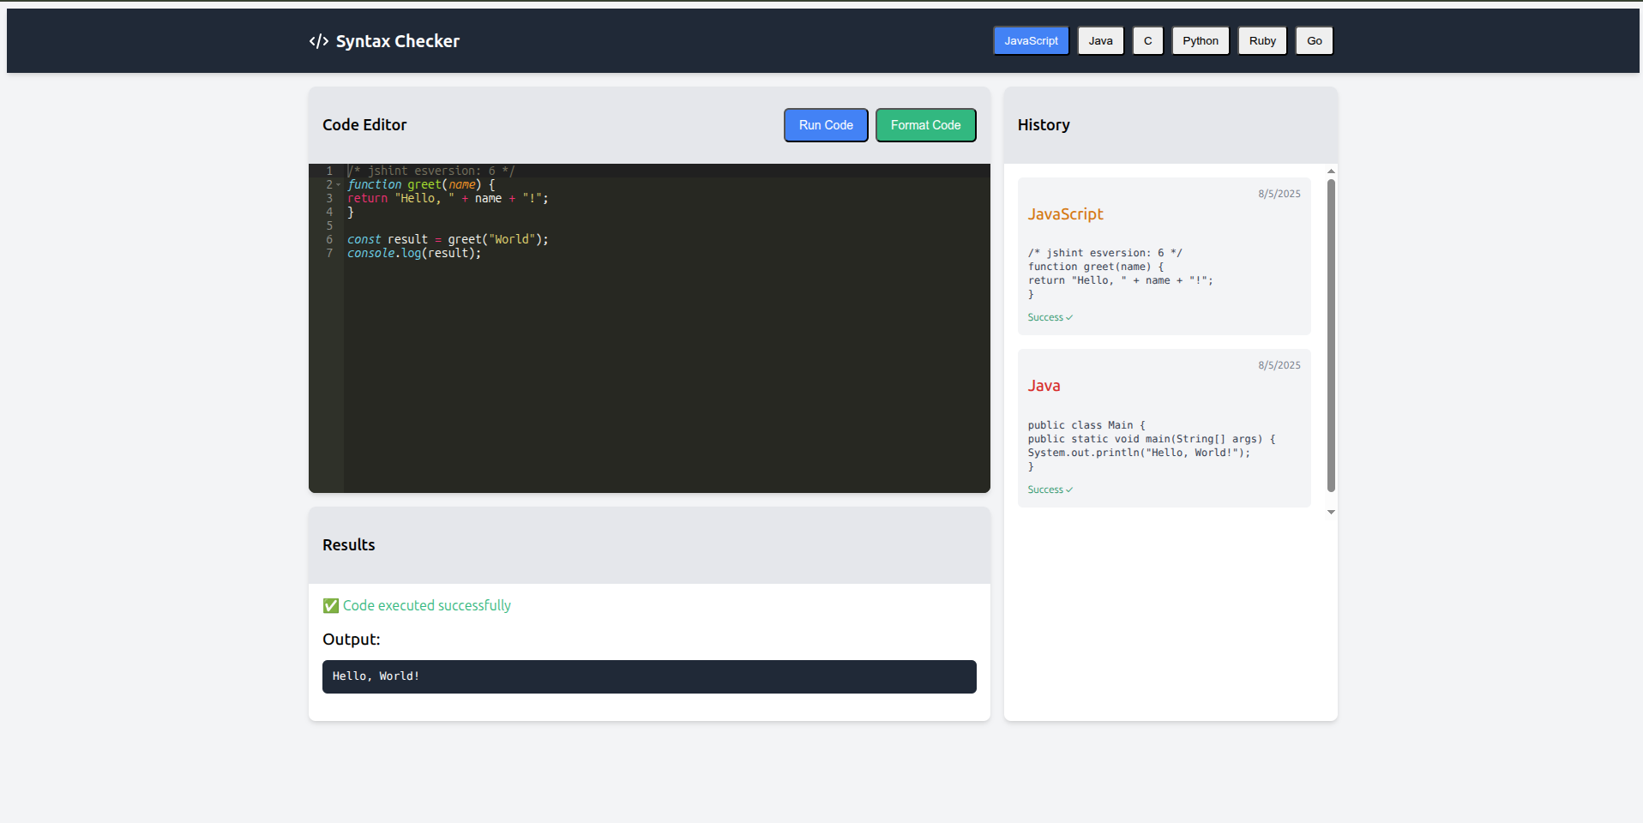Open the JavaScript entry title in History
The width and height of the screenshot is (1643, 823).
point(1065,214)
